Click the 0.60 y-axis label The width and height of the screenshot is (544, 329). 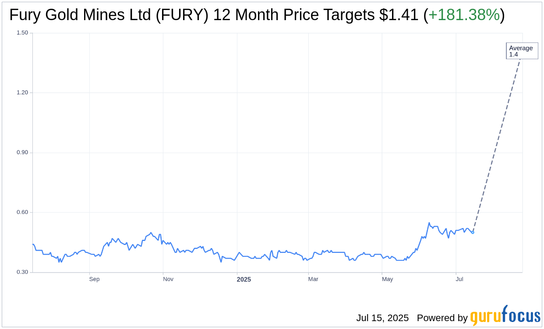[x=22, y=212]
